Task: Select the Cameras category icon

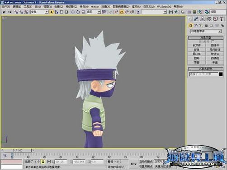Action: click(x=206, y=26)
